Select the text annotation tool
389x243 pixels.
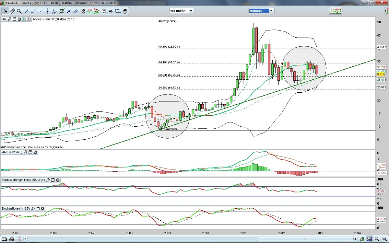[x=104, y=11]
